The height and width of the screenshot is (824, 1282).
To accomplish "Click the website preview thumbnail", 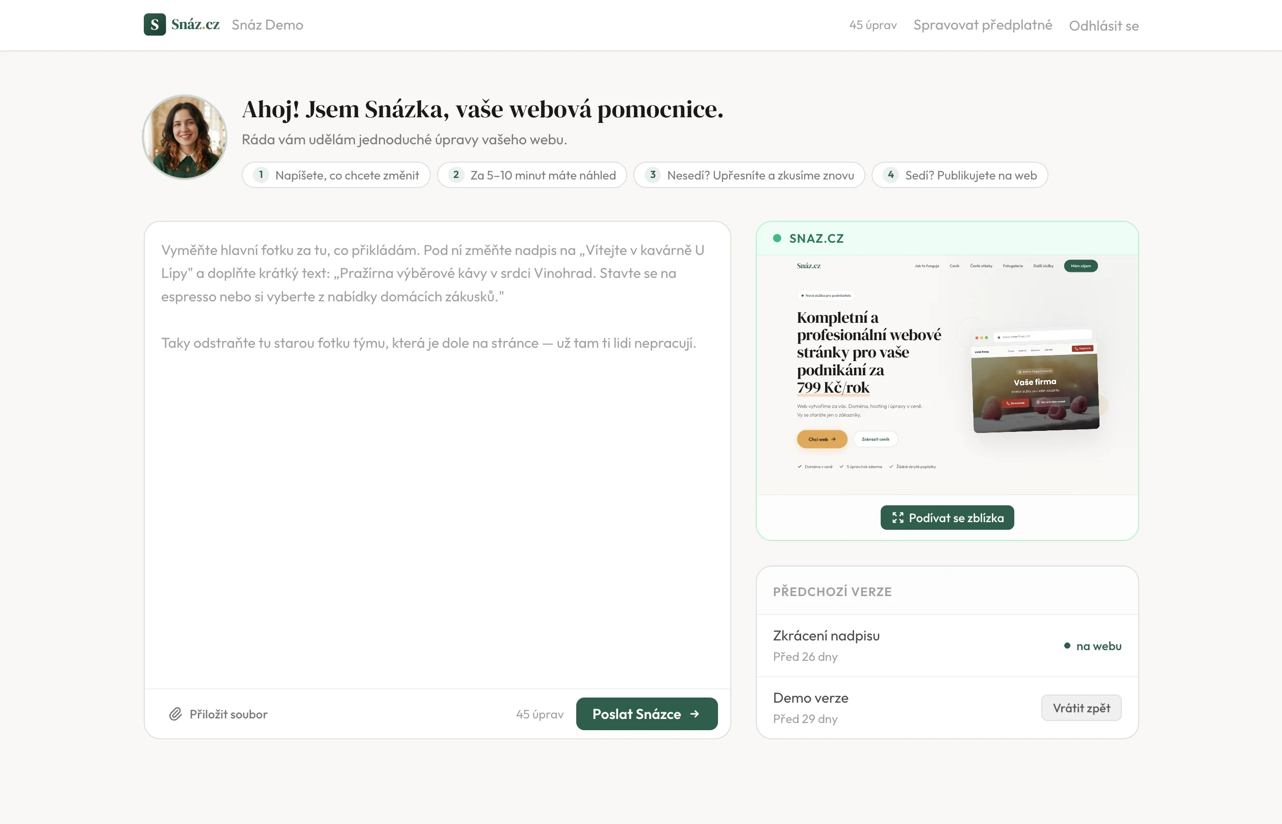I will click(x=947, y=375).
